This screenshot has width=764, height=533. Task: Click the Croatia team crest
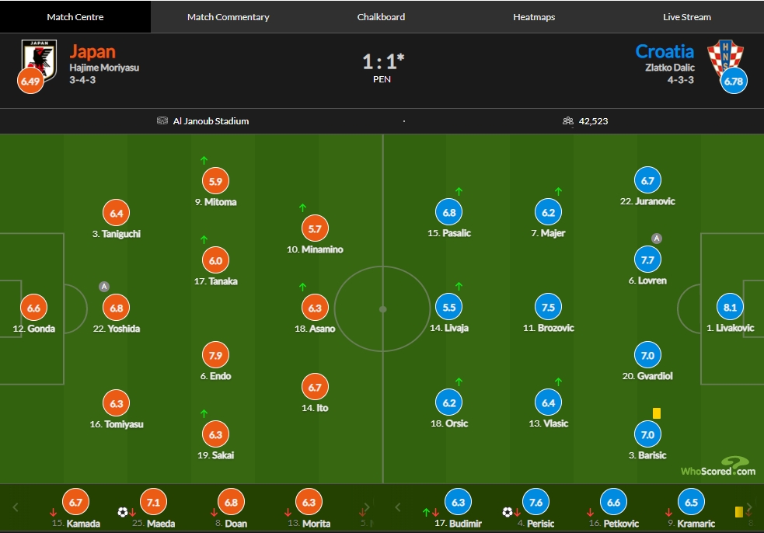(725, 58)
